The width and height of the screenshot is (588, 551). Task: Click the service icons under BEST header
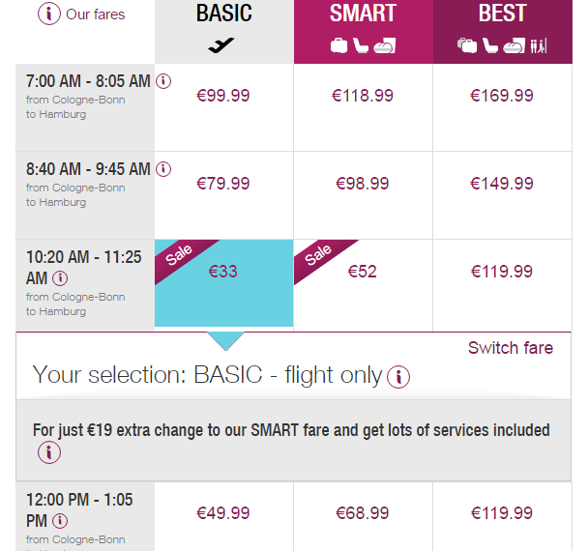click(x=503, y=45)
